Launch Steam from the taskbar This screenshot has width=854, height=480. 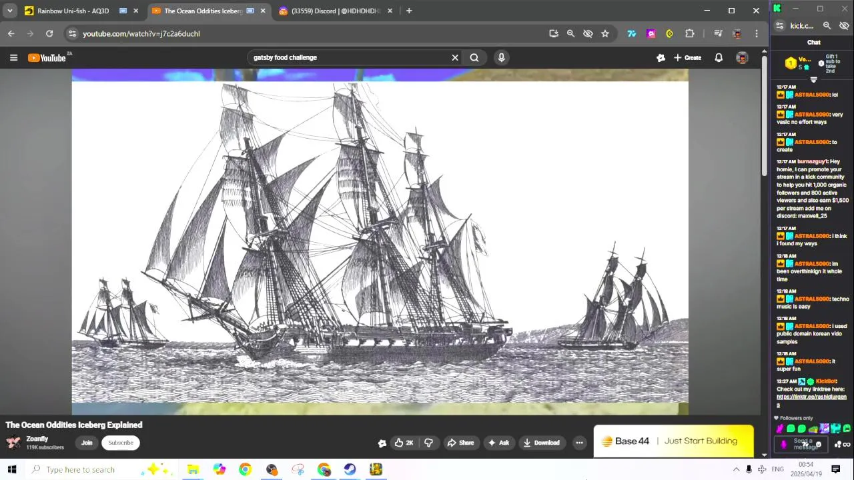click(350, 469)
